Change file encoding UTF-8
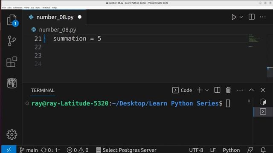The image size is (273, 153). pyautogui.click(x=196, y=150)
